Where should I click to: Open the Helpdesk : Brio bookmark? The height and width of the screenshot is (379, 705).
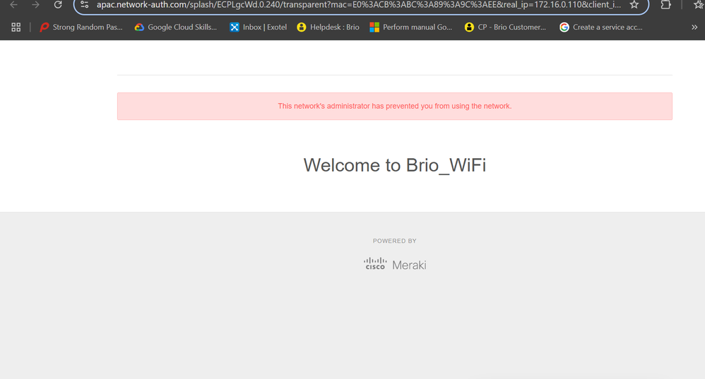(x=328, y=28)
